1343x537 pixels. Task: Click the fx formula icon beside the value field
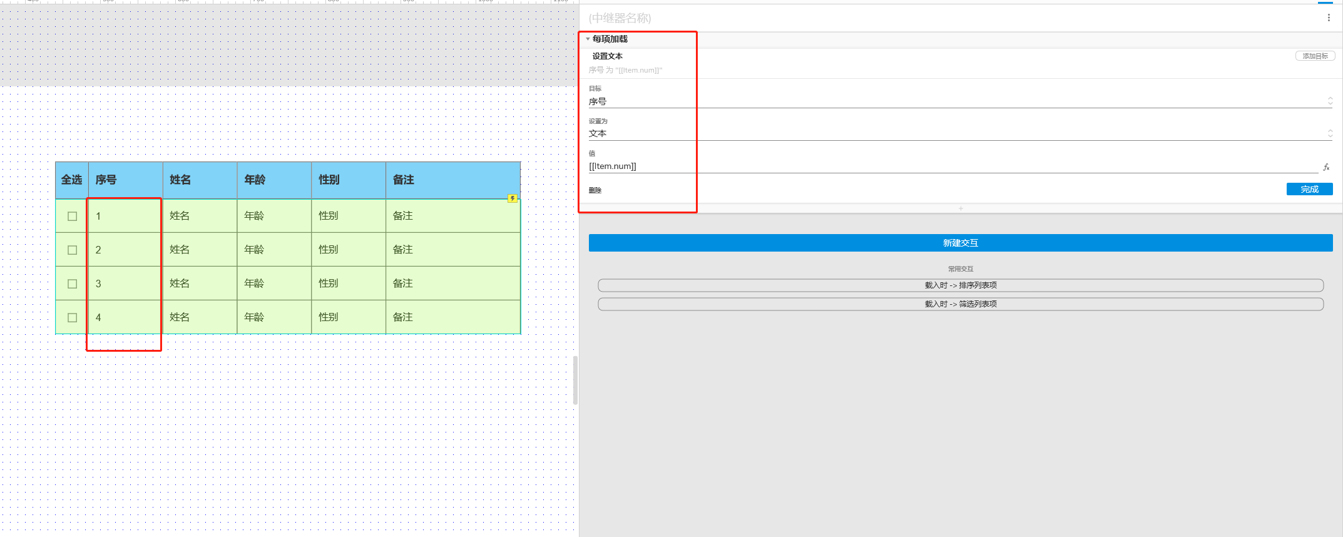pos(1326,167)
